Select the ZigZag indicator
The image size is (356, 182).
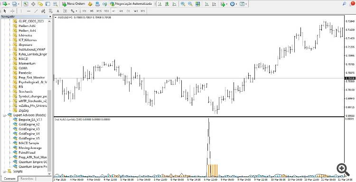(24, 110)
